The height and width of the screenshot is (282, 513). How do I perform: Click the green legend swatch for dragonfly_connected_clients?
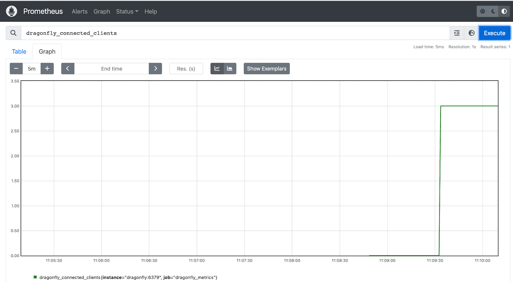pos(35,277)
